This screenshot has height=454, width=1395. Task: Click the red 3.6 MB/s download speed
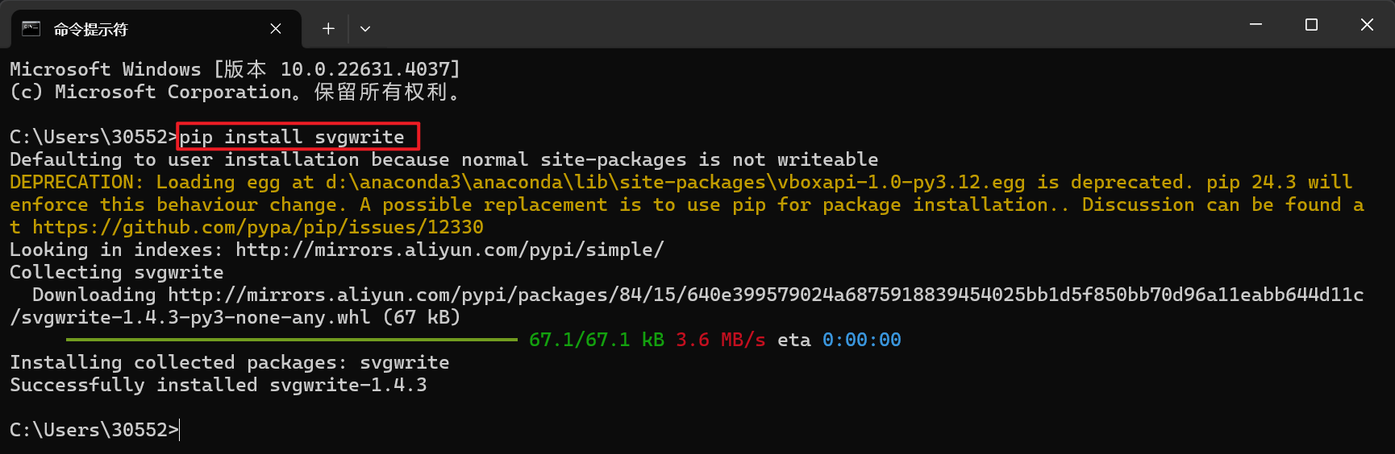pos(720,340)
